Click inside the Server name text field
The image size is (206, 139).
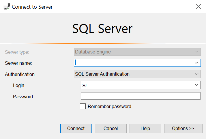[x=134, y=63]
